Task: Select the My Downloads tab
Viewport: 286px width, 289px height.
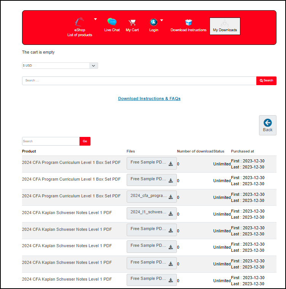Action: click(x=225, y=26)
